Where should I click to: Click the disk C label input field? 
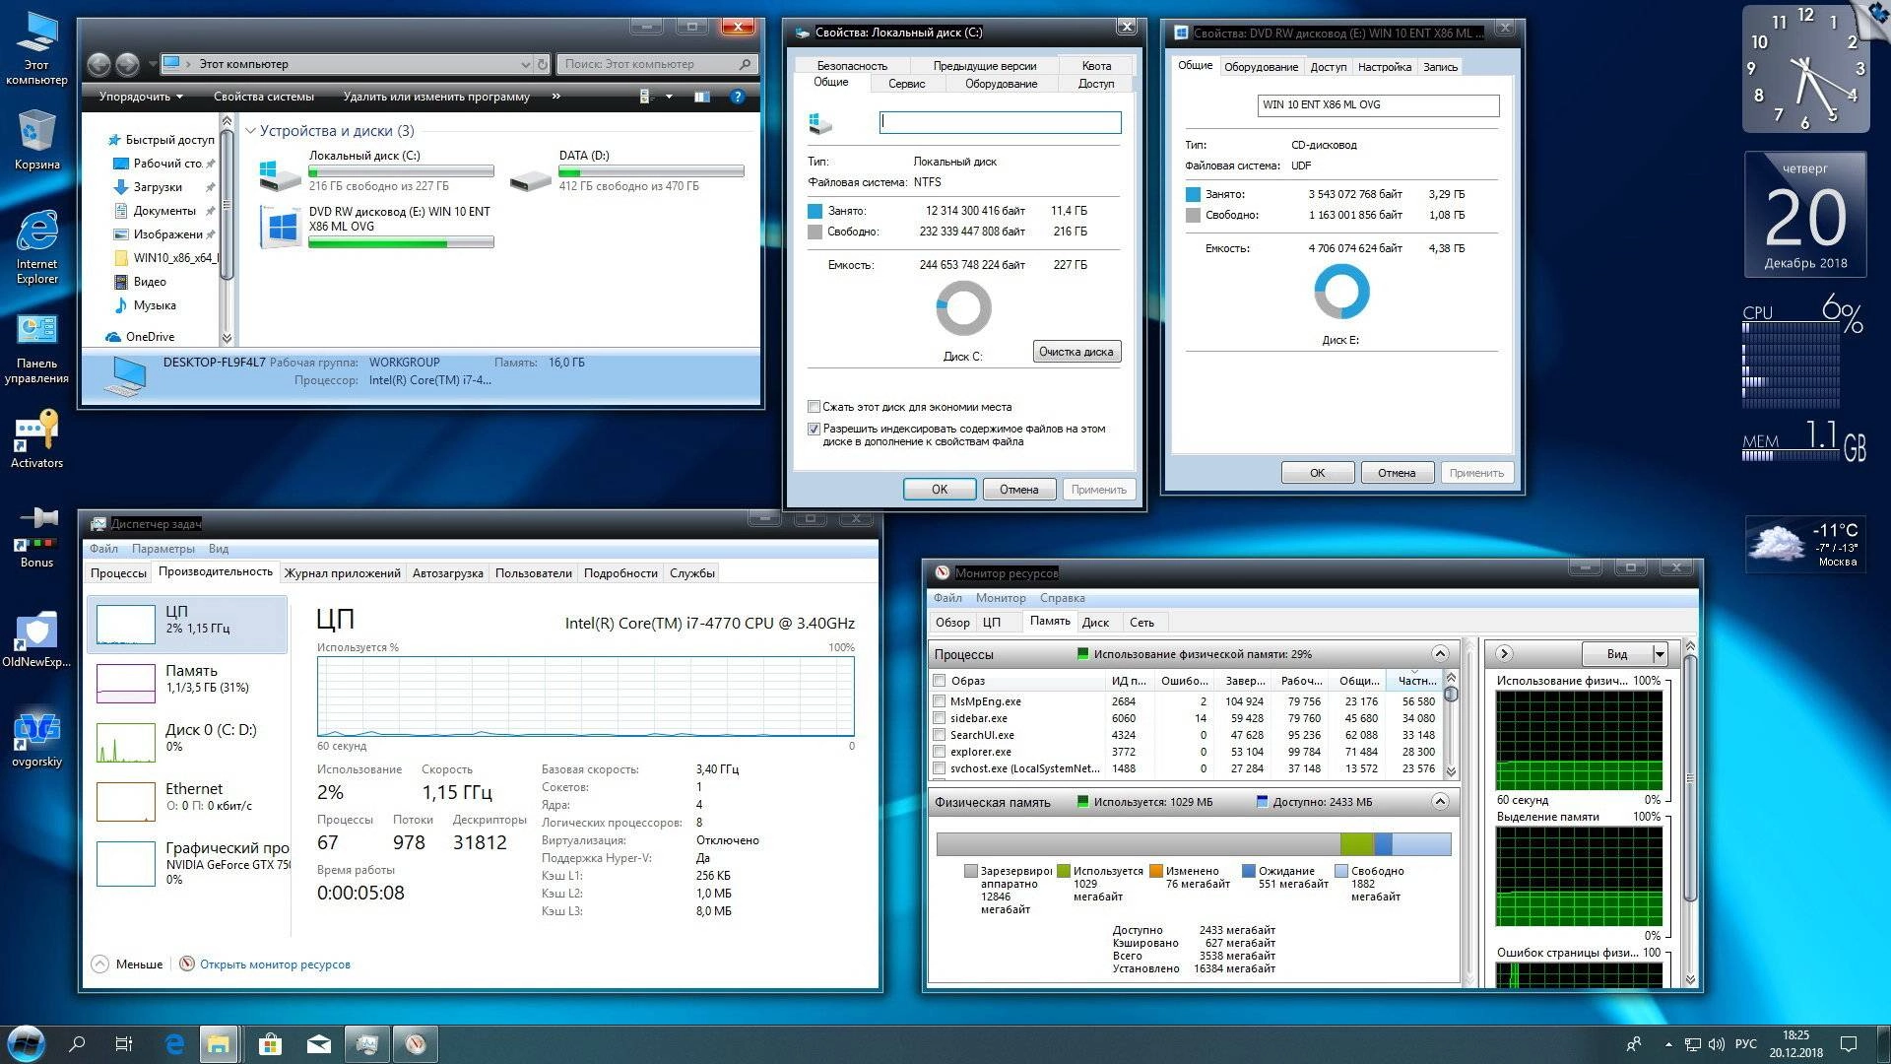[x=1000, y=122]
